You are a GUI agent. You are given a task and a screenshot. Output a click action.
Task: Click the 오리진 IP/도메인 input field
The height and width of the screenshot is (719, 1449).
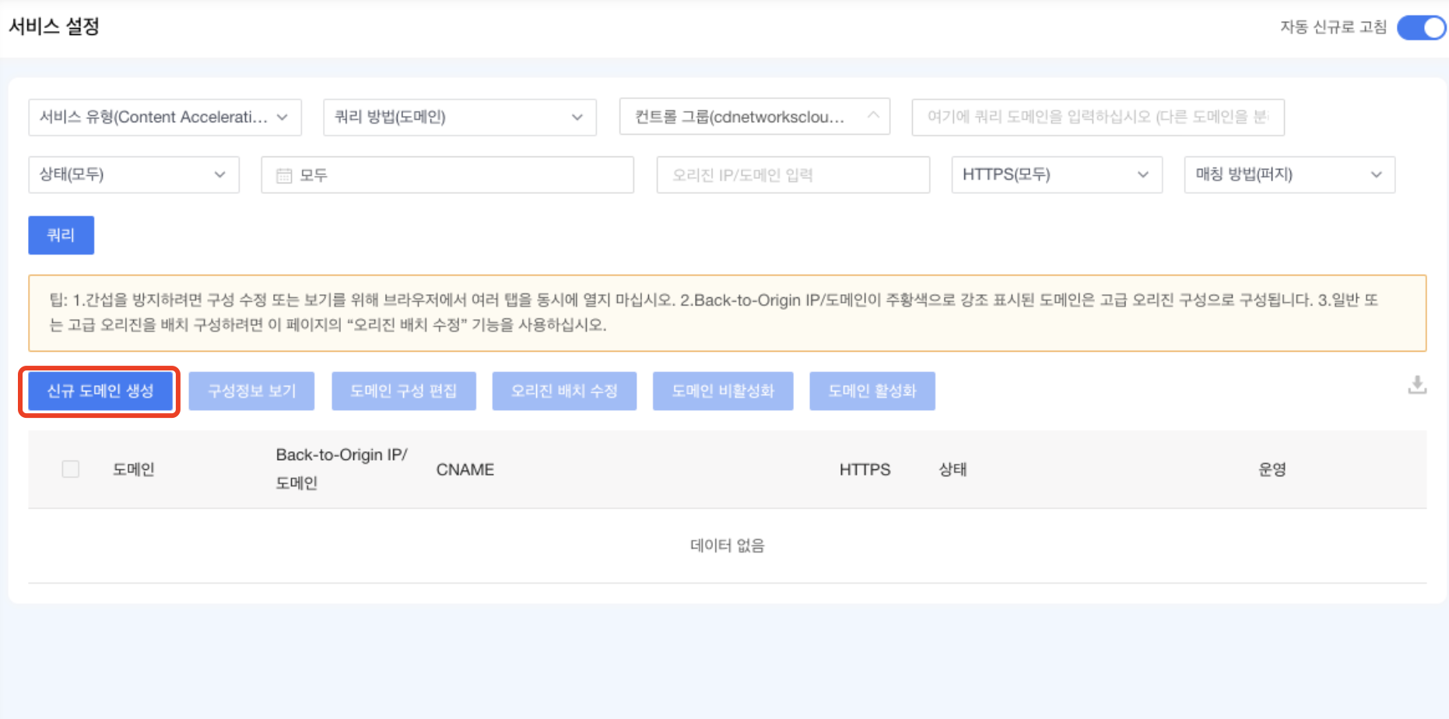tap(792, 174)
